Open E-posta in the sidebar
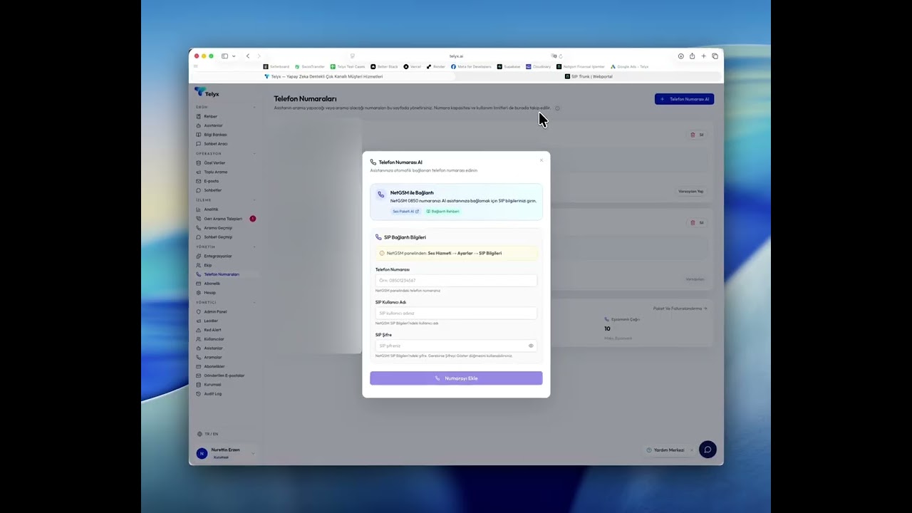 pos(212,181)
